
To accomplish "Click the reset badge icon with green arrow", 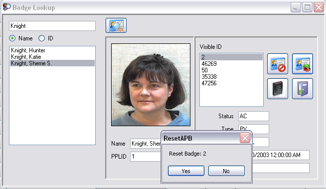I will pos(303,64).
